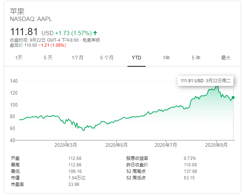This screenshot has height=195, width=244.
Task: Click the 苹果 company title
Action: 17,11
